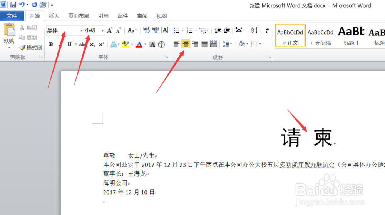Click the Shading paint bucket button
The image size is (385, 215).
coord(242,44)
